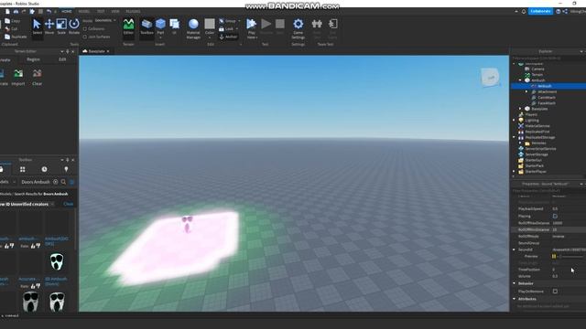586x329 pixels.
Task: Collapse ReplicatedStorage in Explorer
Action: point(514,137)
